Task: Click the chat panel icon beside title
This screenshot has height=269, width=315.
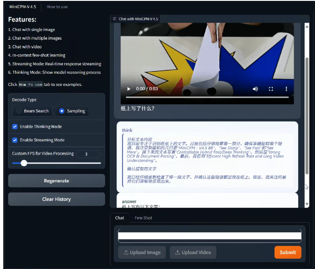Action: (115, 19)
